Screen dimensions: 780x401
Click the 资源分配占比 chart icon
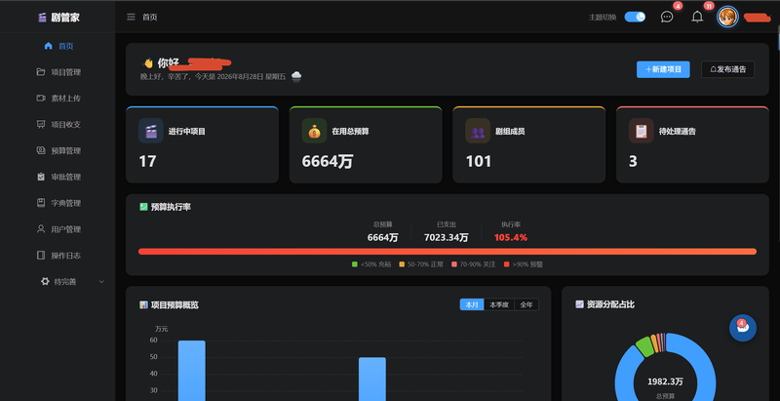[x=579, y=304]
